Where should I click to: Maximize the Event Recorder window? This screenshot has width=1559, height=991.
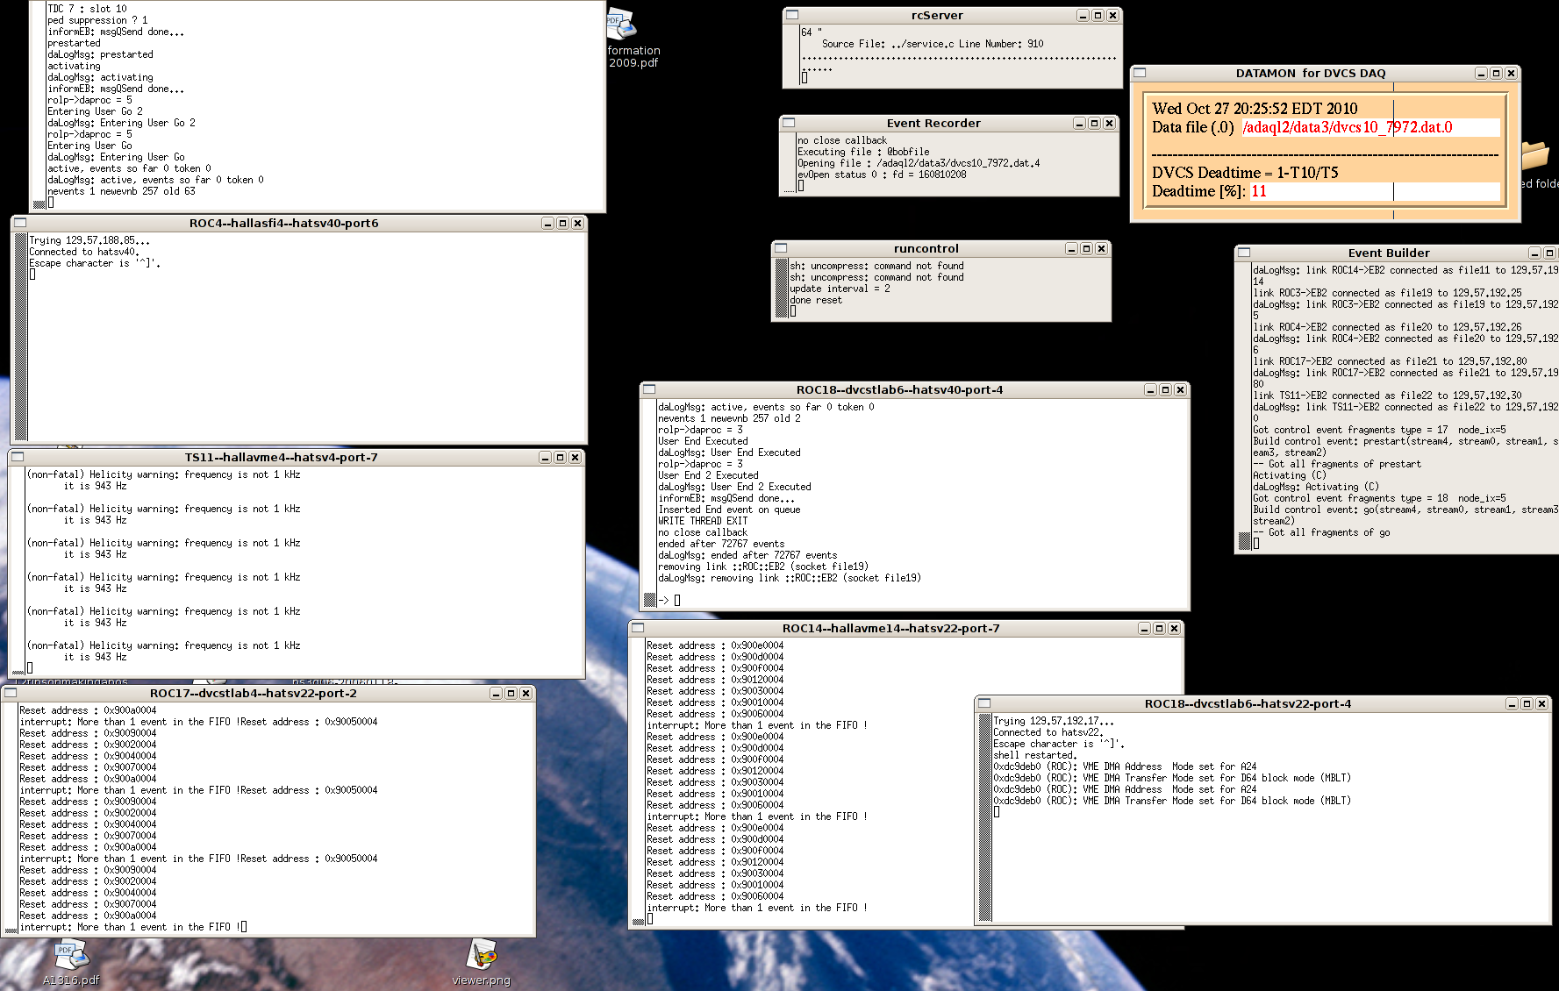[x=1094, y=124]
